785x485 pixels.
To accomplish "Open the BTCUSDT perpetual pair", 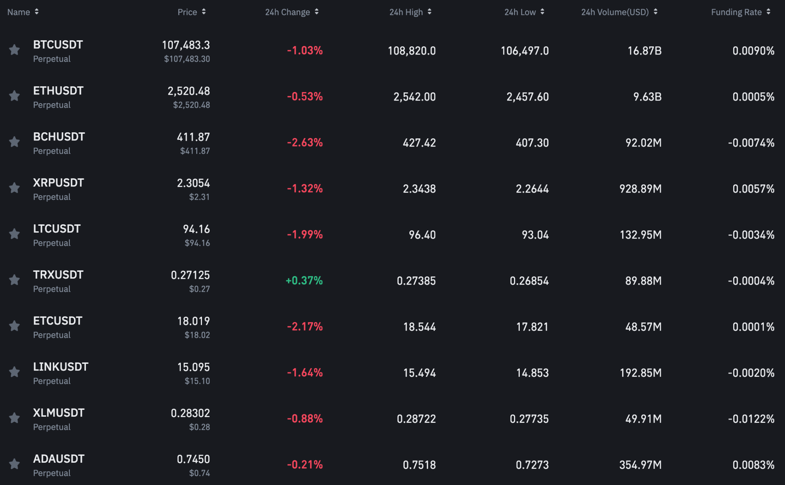I will tap(58, 45).
